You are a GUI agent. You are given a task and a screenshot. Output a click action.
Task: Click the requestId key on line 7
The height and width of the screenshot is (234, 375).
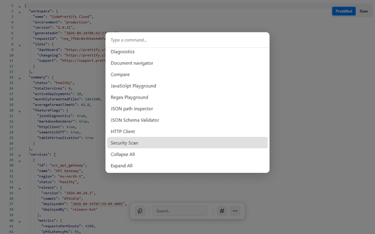45,39
